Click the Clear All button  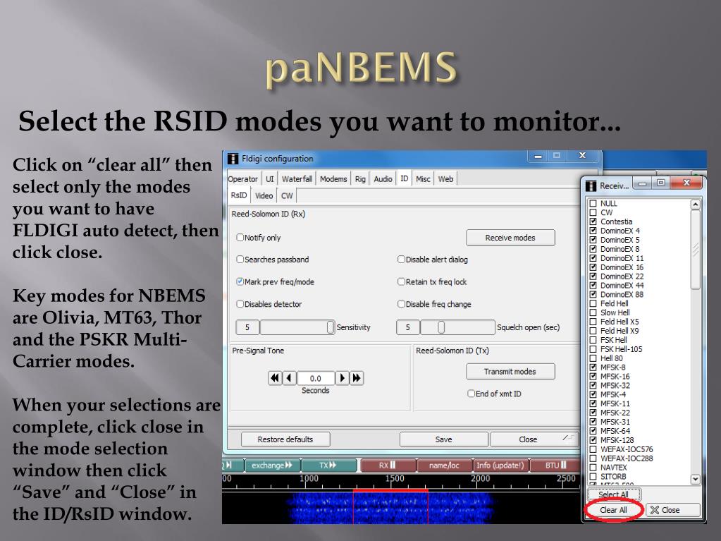click(614, 510)
